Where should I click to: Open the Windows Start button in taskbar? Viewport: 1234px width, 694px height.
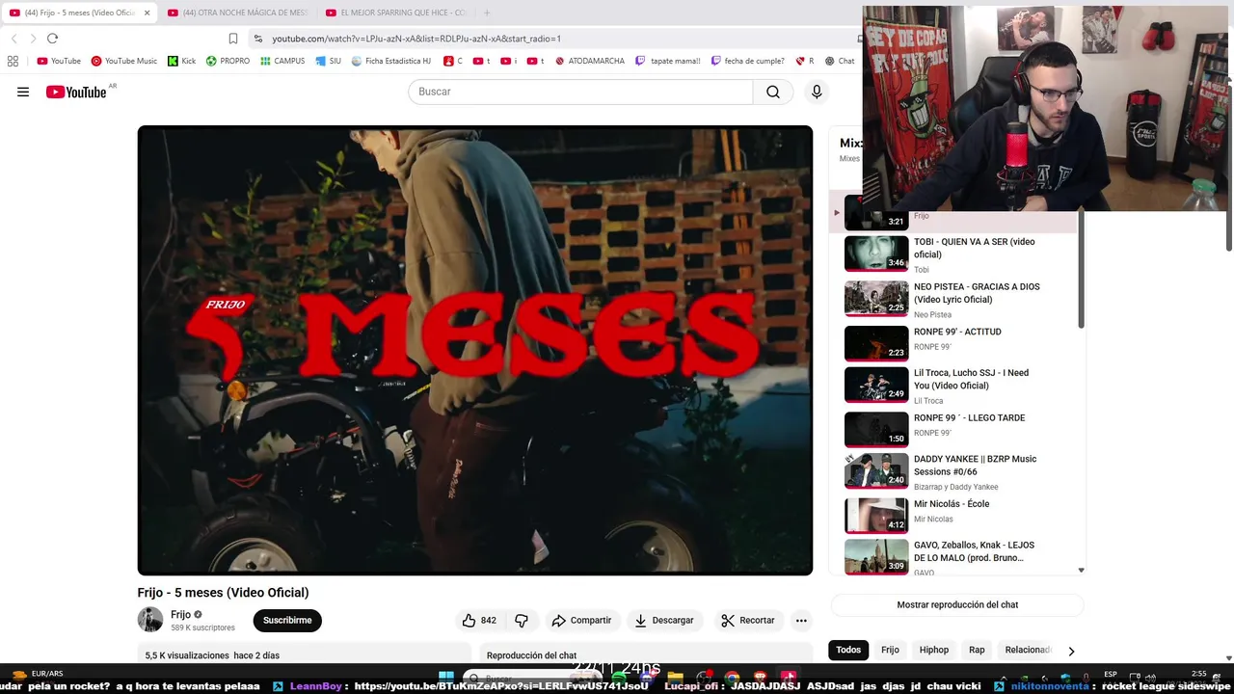tap(446, 677)
